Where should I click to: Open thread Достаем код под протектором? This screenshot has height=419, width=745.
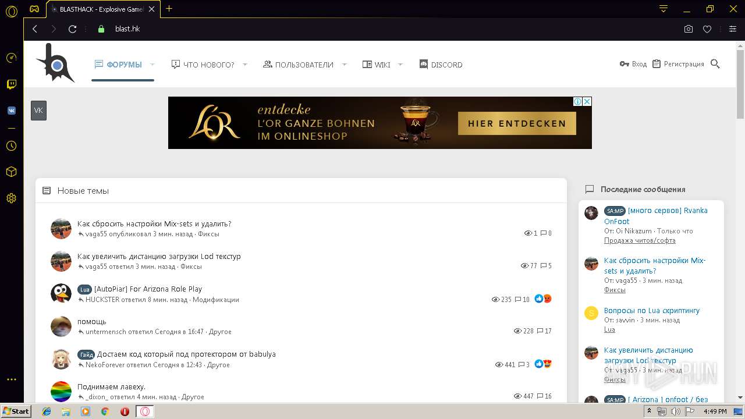tap(186, 354)
